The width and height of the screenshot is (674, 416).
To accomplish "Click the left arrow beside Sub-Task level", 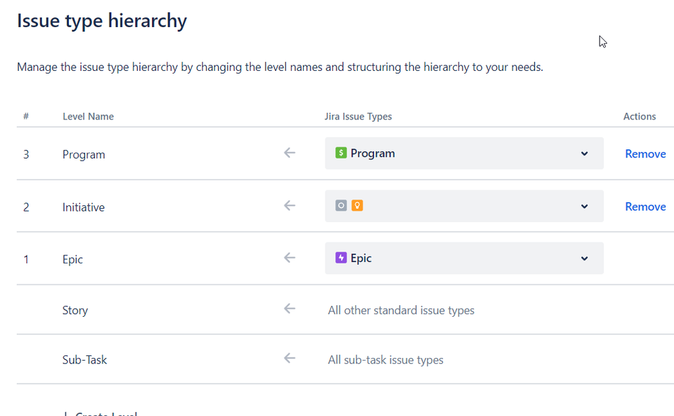I will click(x=290, y=359).
